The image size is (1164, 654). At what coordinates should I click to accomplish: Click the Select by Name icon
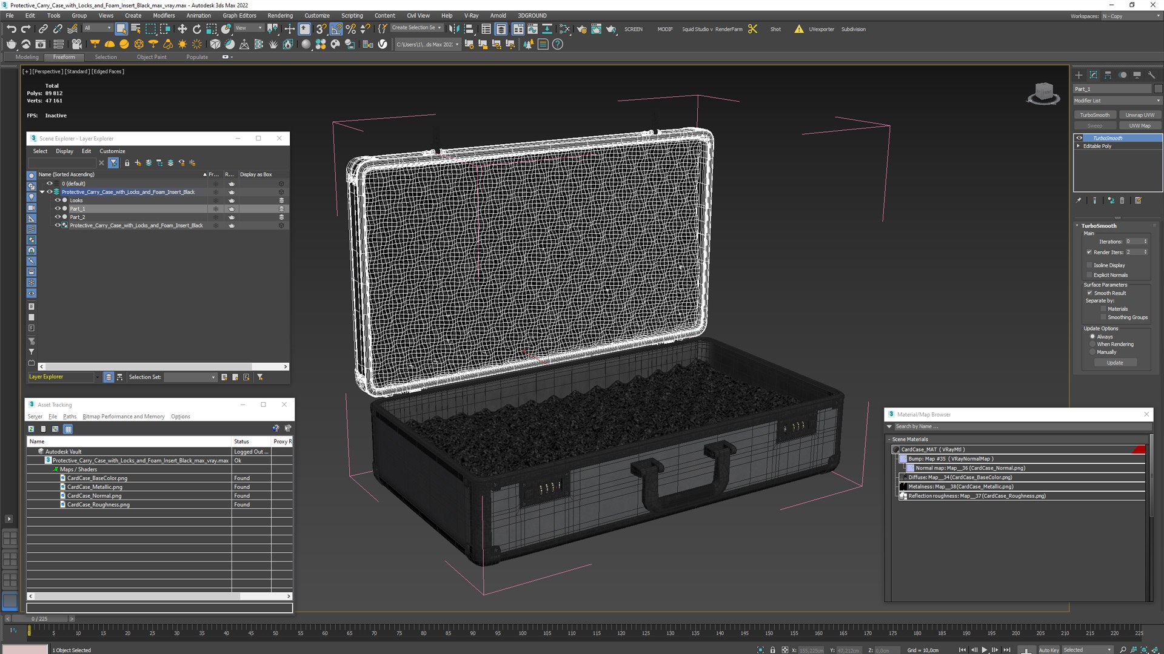136,28
